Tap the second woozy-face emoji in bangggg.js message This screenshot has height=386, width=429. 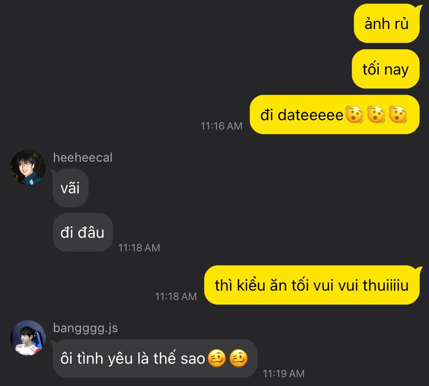[x=238, y=359]
